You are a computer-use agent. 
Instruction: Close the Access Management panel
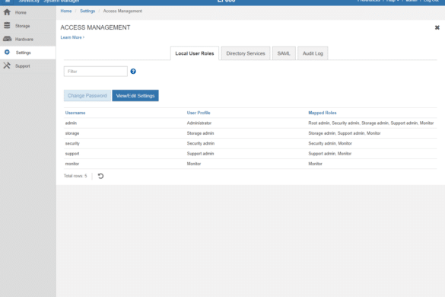point(437,27)
